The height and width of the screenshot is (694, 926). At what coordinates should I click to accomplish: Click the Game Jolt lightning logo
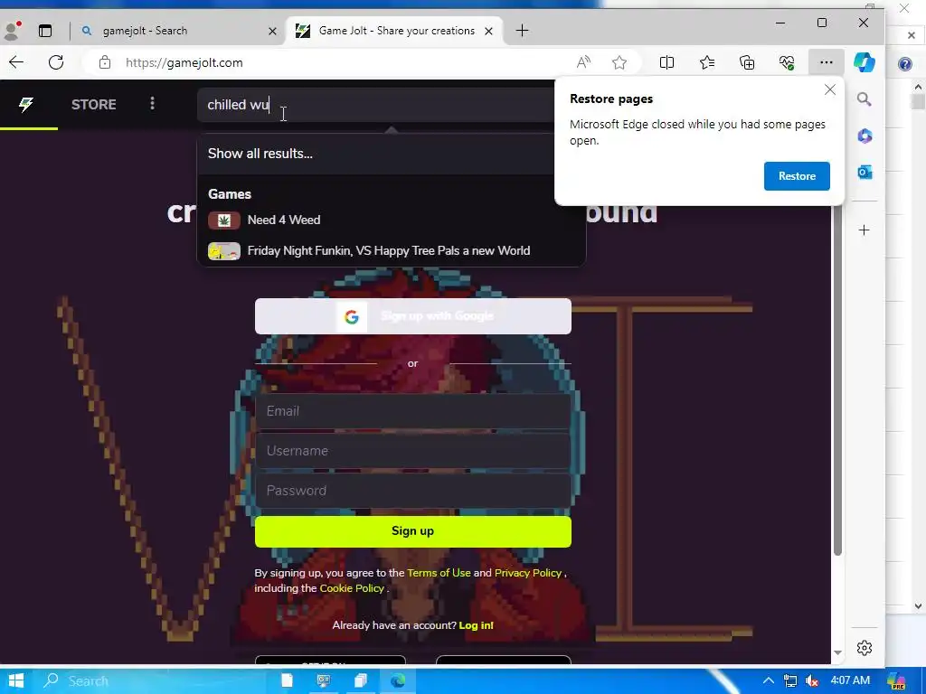[x=26, y=105]
